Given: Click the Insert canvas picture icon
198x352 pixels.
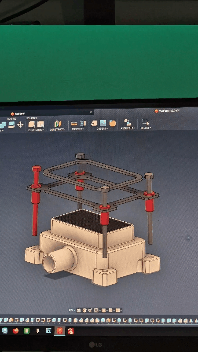Looking at the screenshot, I should click(103, 123).
